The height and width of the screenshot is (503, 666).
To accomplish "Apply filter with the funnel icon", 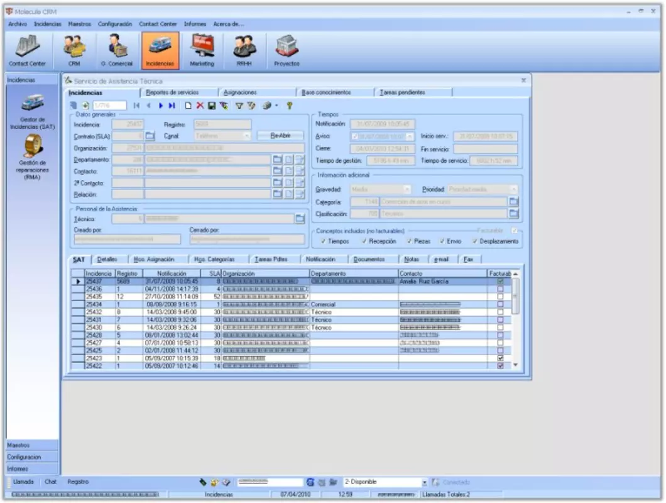I will [x=239, y=106].
